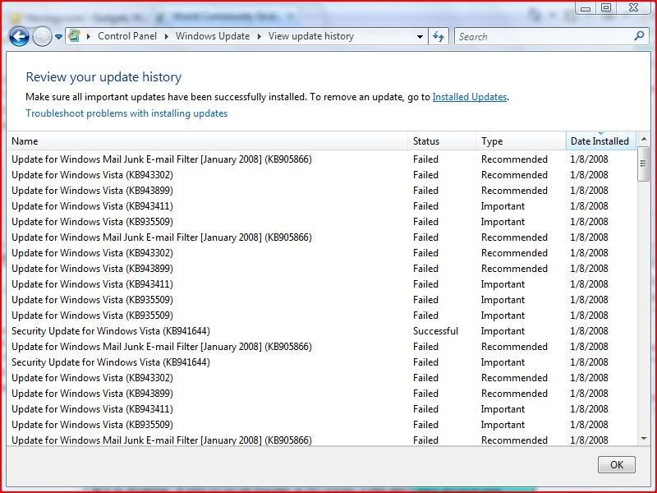
Task: Minimize the update history window
Action: [586, 7]
